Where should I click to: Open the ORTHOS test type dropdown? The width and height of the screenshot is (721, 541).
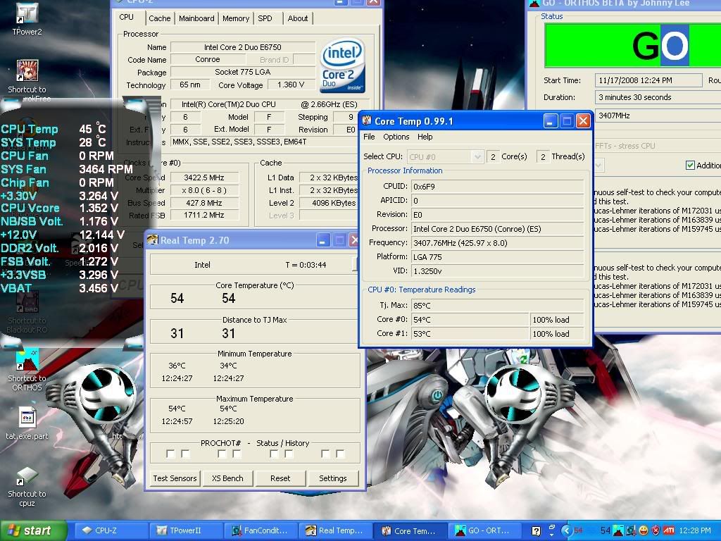[600, 166]
